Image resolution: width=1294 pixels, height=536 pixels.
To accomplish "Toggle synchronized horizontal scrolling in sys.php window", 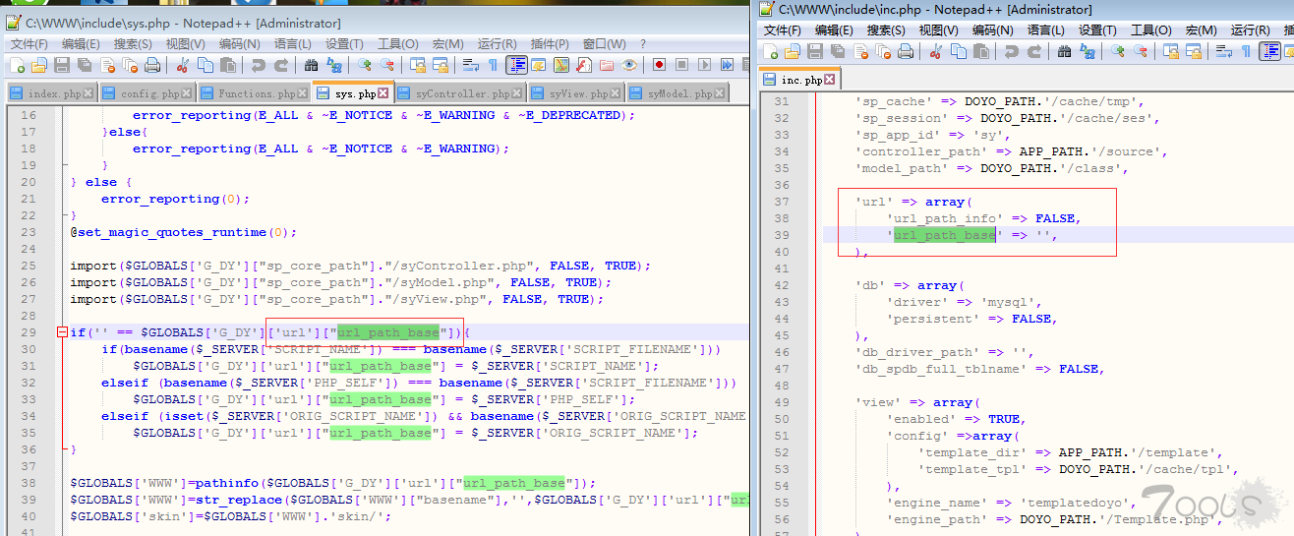I will 441,65.
